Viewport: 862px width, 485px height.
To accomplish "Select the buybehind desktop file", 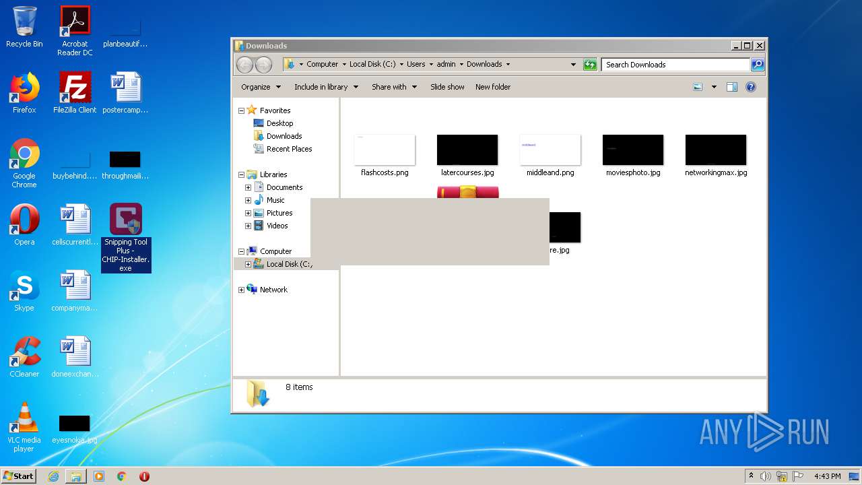I will click(x=75, y=165).
